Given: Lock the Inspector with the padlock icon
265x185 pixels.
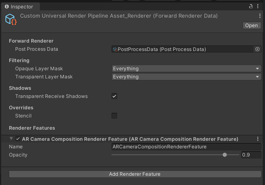Looking at the screenshot, I should pyautogui.click(x=251, y=5).
